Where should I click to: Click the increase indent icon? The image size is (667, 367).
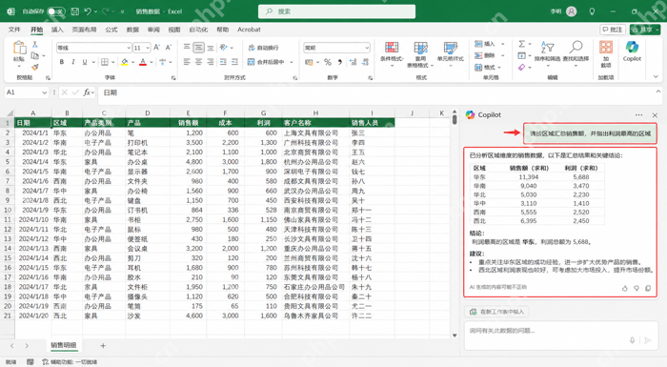(234, 62)
